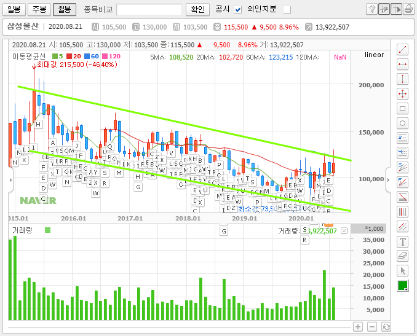Select the pointer arrow tool
The height and width of the screenshot is (336, 417).
402,271
